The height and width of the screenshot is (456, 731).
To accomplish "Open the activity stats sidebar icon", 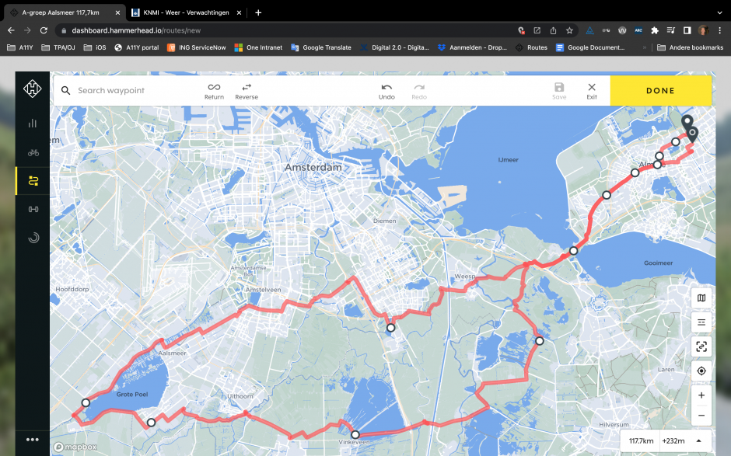I will coord(33,123).
